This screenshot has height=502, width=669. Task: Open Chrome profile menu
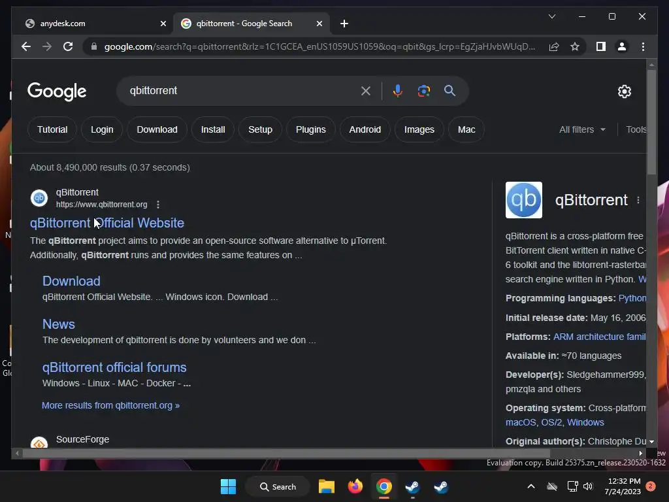pos(622,46)
